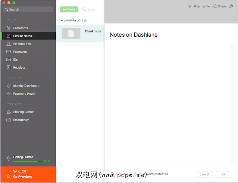Click the share people icon in the note header
The width and height of the screenshot is (238, 183).
coord(215,6)
